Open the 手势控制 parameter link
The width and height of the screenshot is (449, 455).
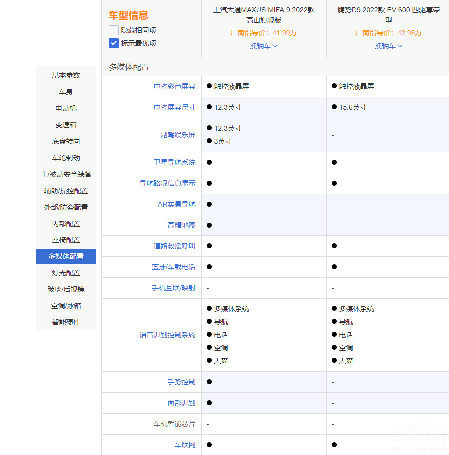(181, 382)
